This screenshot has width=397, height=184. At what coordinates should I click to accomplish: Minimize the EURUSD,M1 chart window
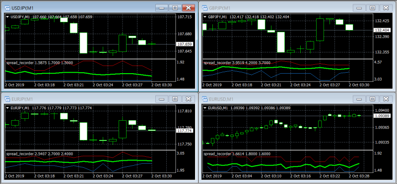tap(359, 99)
